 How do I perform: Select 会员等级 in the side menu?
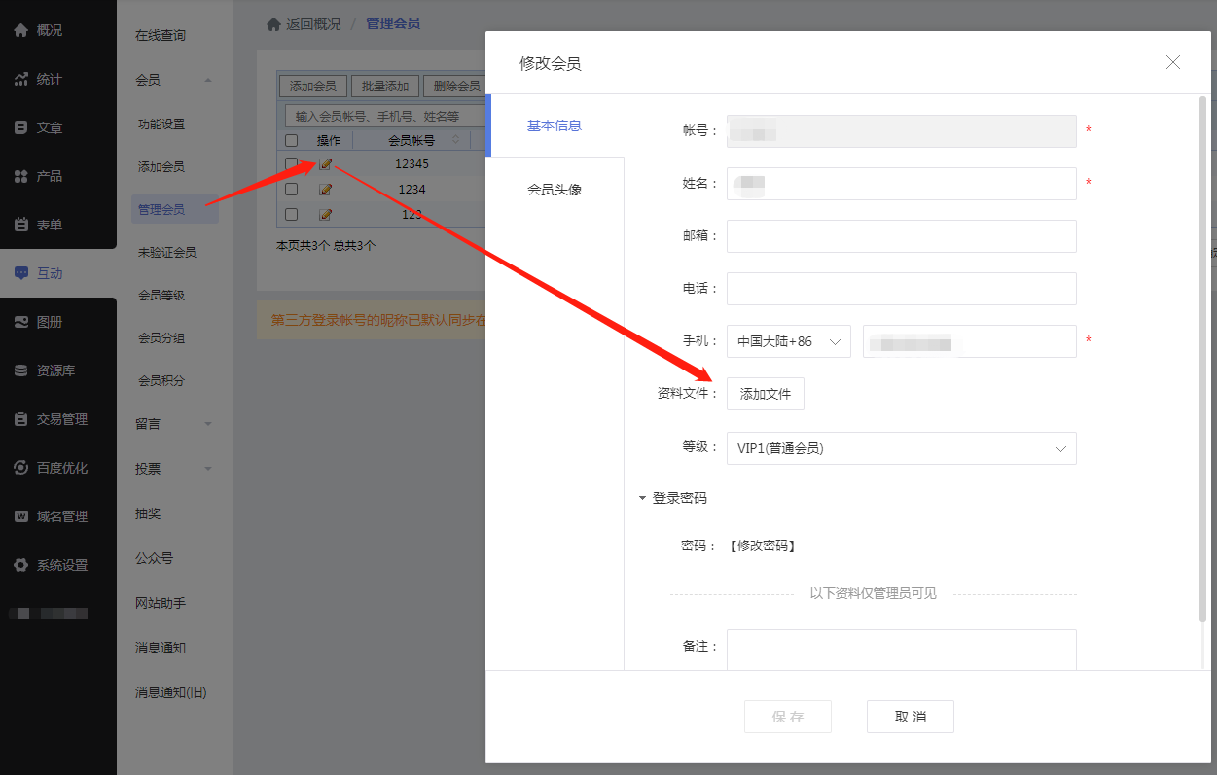click(x=161, y=295)
